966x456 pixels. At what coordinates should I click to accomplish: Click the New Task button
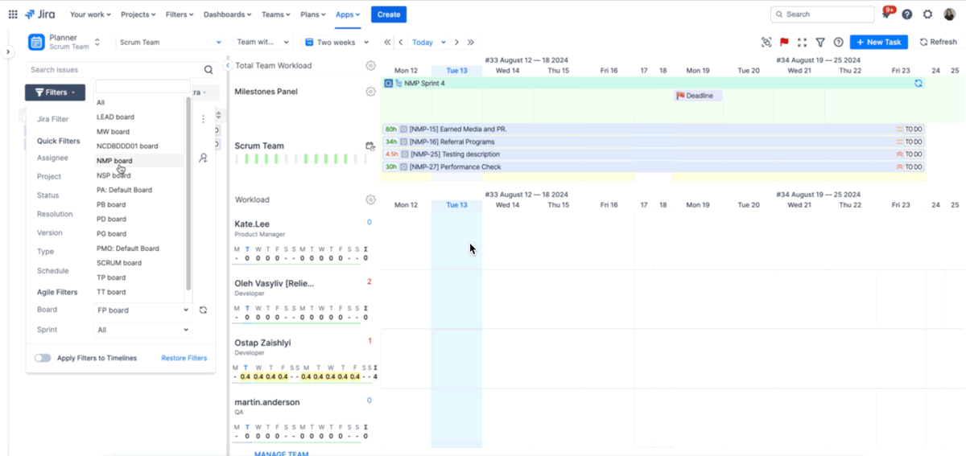tap(878, 43)
